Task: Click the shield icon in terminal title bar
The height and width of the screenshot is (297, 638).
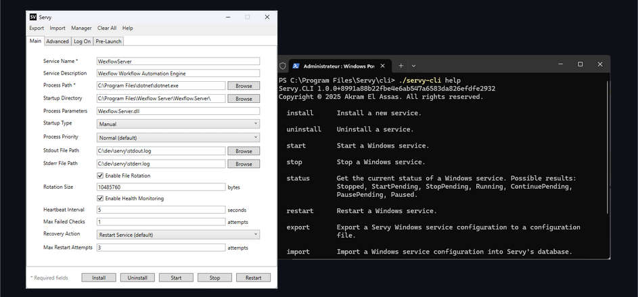Action: tap(282, 66)
